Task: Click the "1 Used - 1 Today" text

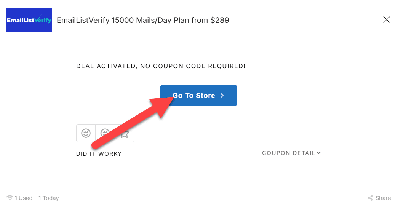Action: point(37,198)
